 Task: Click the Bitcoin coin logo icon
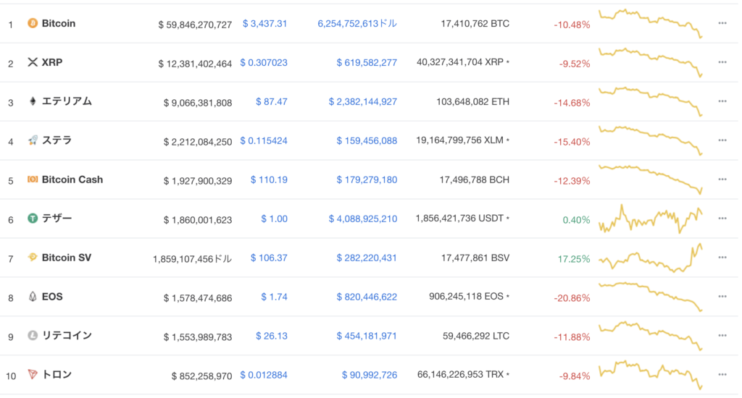32,23
